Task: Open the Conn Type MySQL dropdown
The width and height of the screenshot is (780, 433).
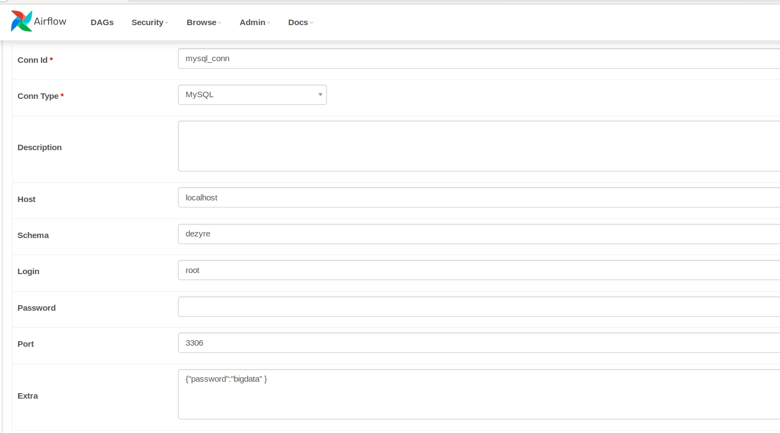Action: 252,94
